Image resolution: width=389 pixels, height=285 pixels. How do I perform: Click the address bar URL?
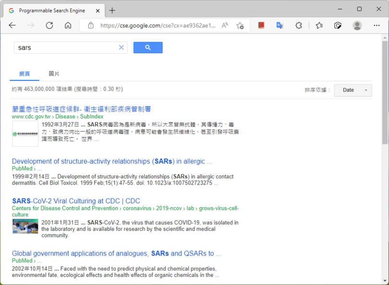point(158,25)
